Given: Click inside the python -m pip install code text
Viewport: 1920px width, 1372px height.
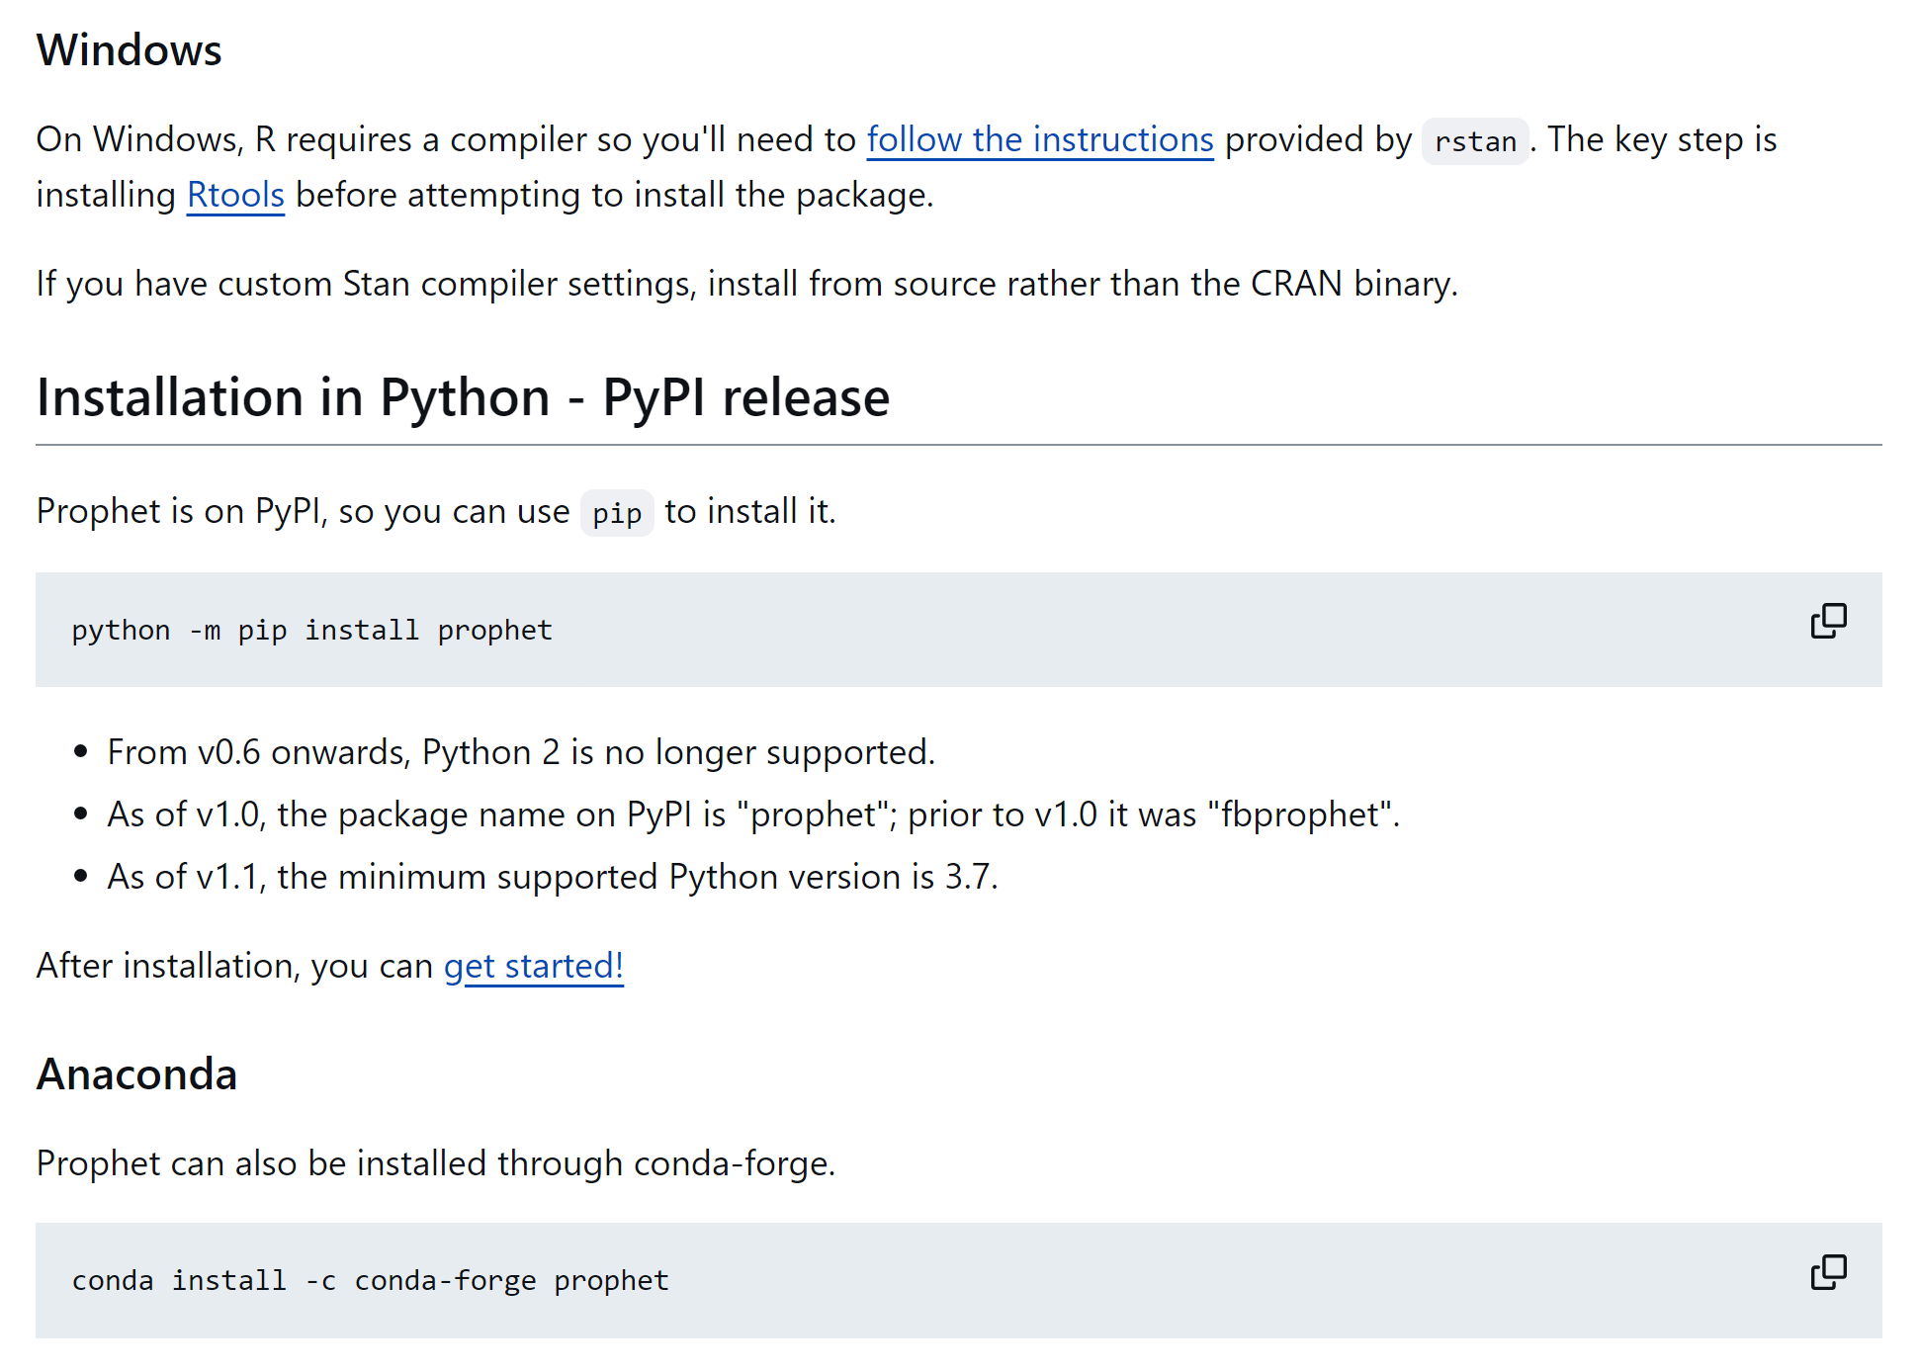Looking at the screenshot, I should pyautogui.click(x=311, y=630).
